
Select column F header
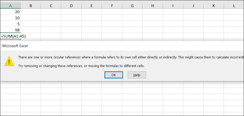point(112,6)
